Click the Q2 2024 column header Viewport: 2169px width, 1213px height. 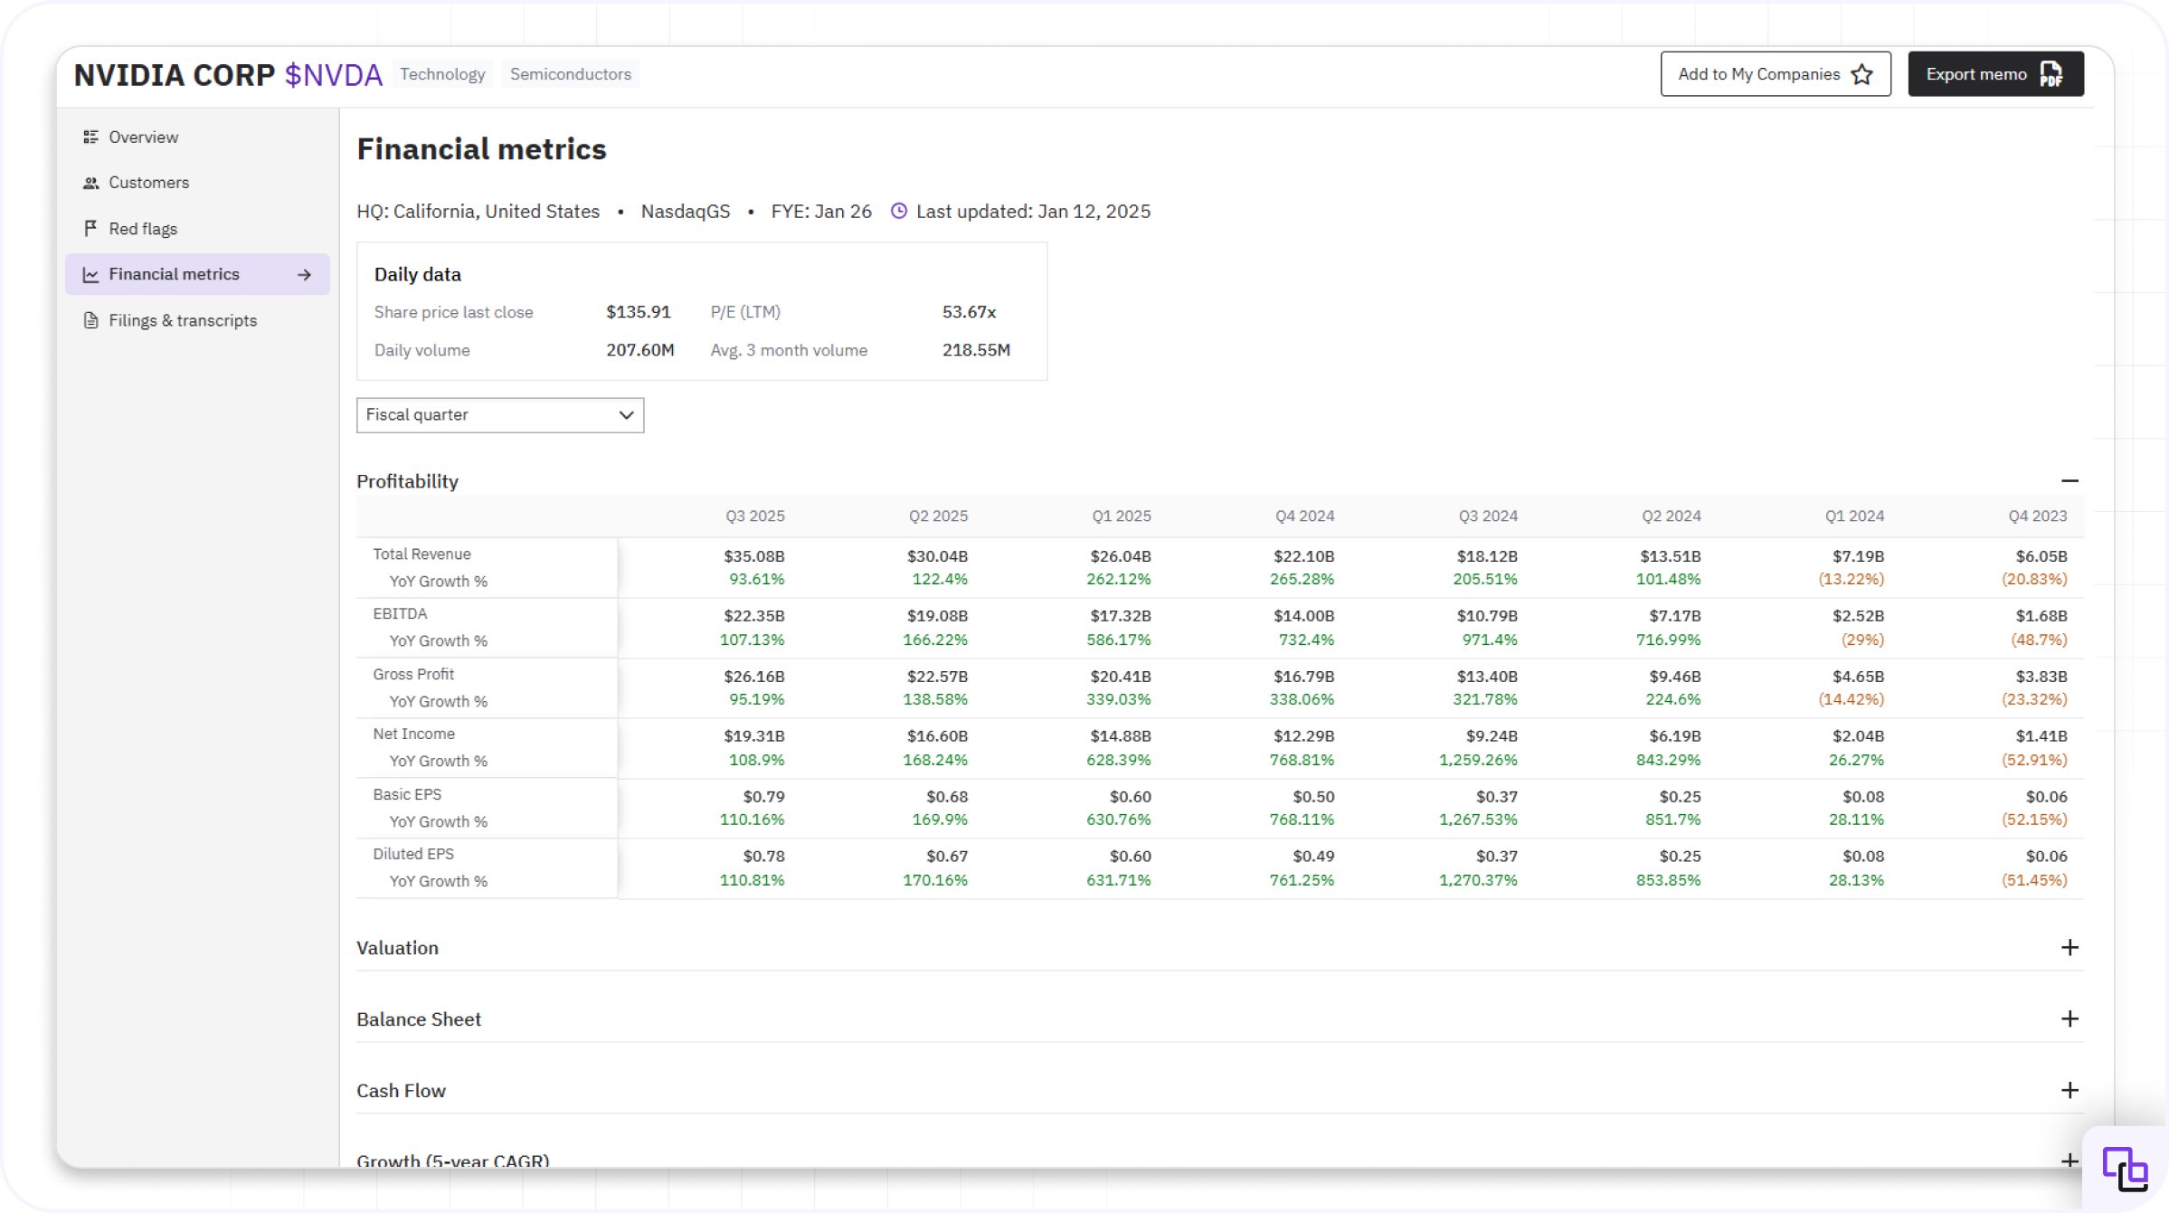1671,516
